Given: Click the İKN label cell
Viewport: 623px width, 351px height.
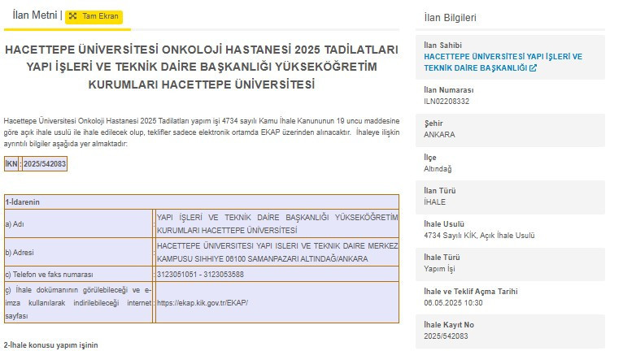Looking at the screenshot, I should click(x=11, y=164).
